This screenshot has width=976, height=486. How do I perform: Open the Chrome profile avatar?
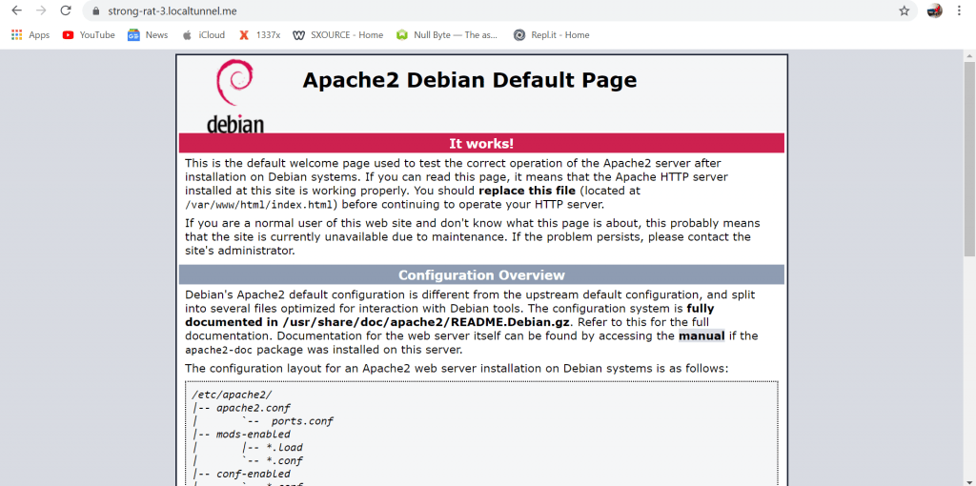pos(934,10)
